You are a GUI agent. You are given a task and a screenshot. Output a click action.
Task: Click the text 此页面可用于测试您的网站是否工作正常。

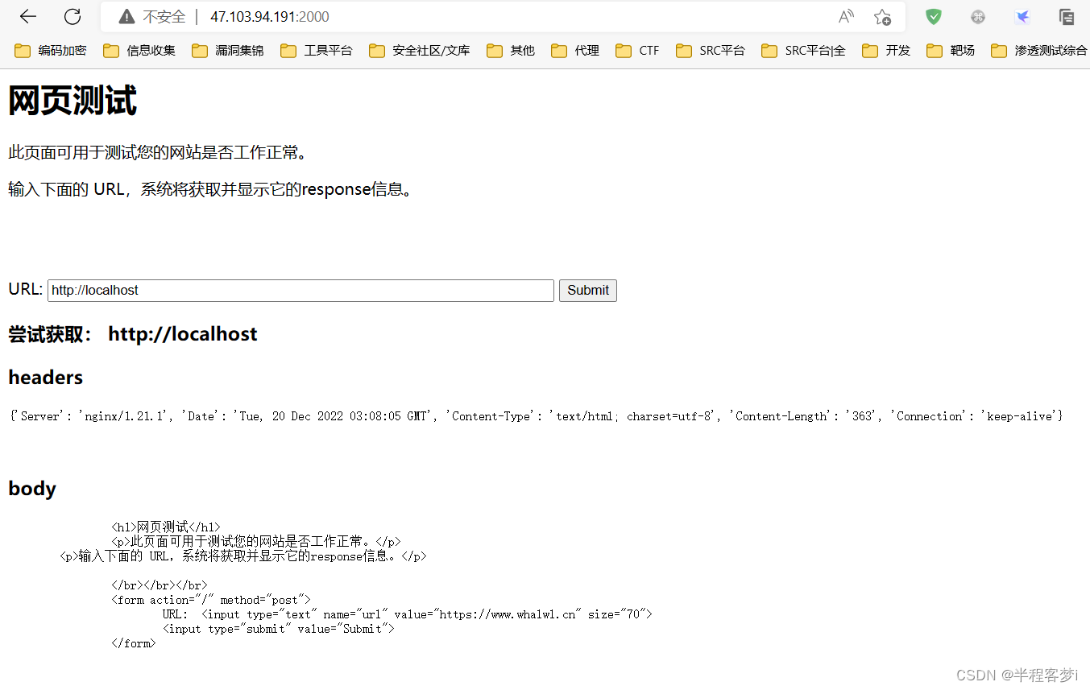pos(158,152)
